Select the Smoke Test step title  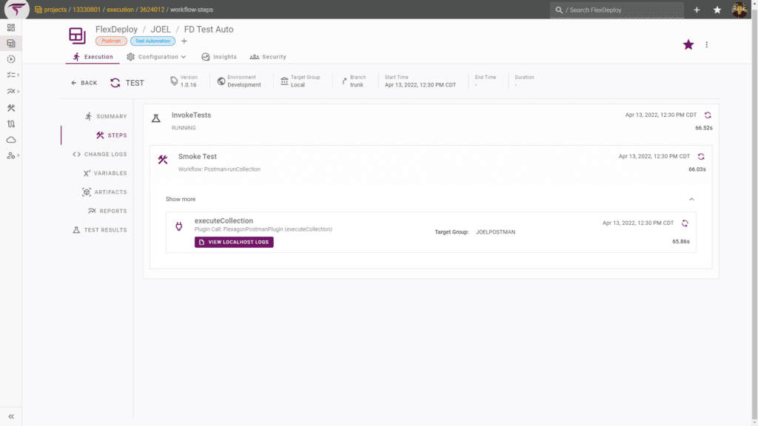(197, 157)
